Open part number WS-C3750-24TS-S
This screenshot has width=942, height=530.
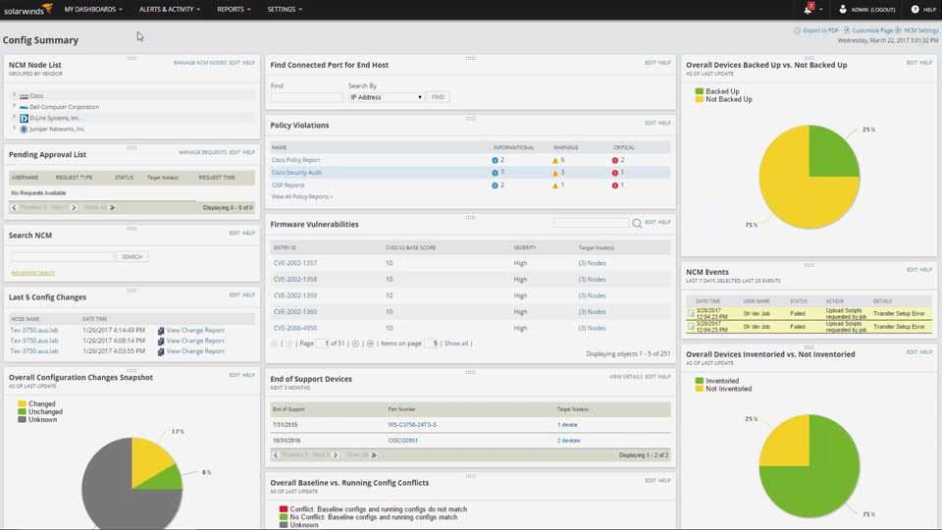point(412,425)
